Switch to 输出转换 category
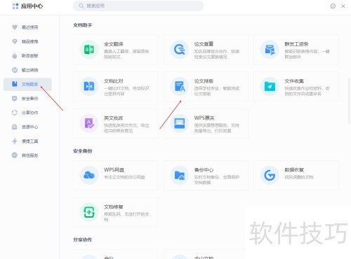The width and height of the screenshot is (351, 259). [x=27, y=70]
